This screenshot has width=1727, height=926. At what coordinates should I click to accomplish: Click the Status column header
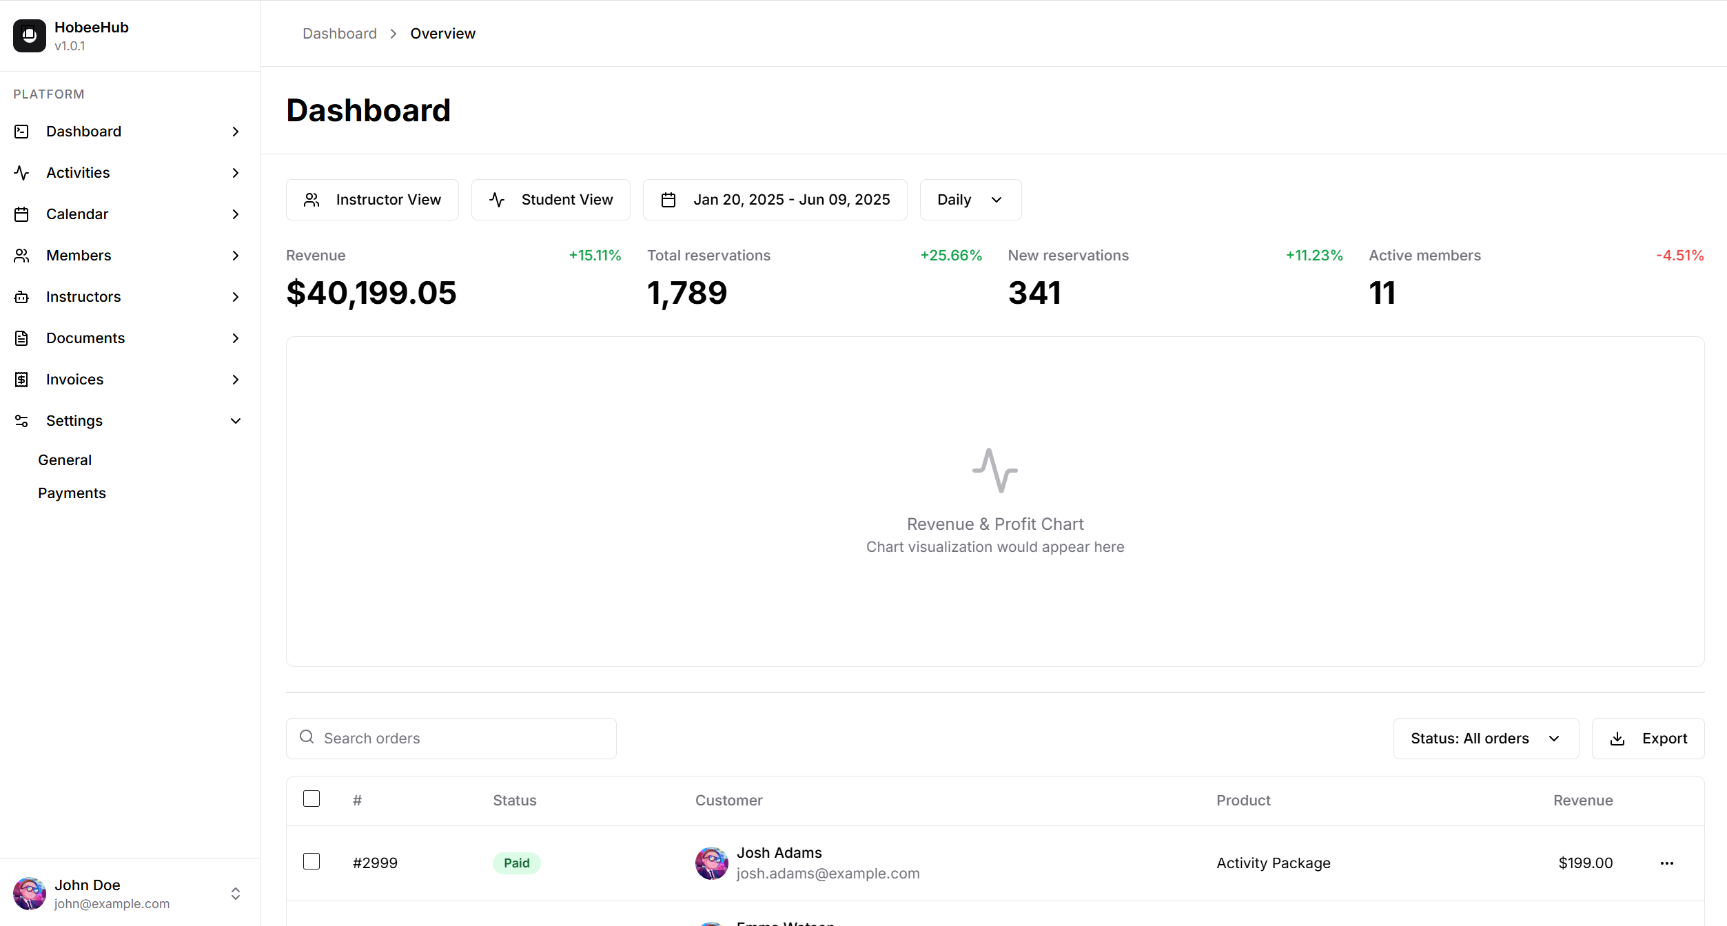tap(515, 801)
